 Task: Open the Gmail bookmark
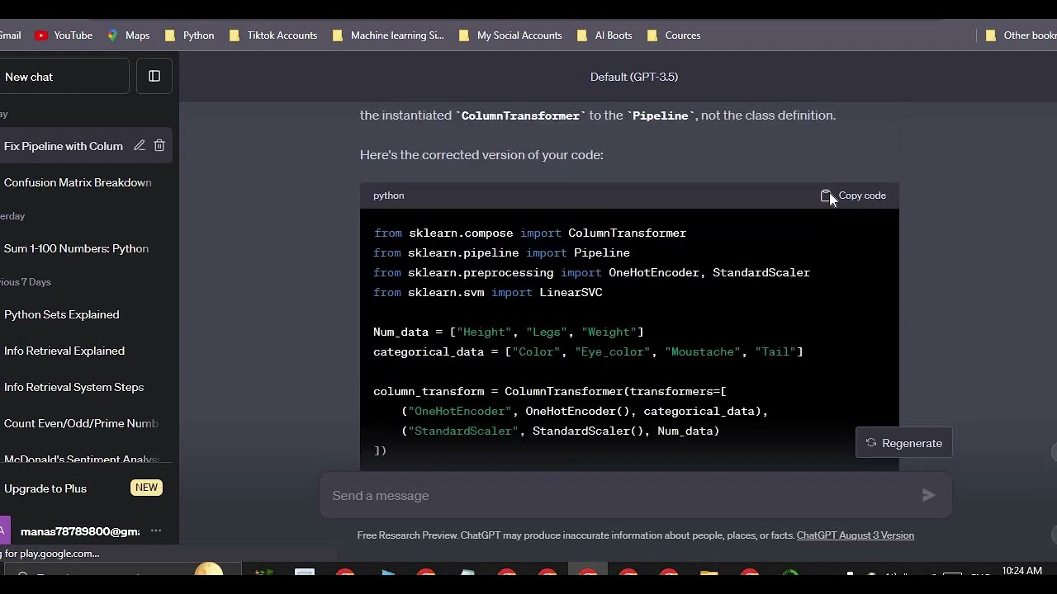(x=11, y=35)
